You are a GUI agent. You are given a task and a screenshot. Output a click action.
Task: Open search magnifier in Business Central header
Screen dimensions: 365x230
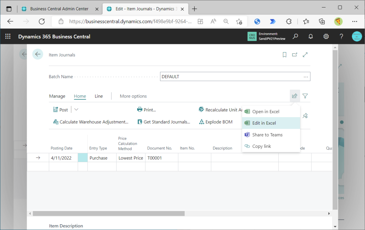(295, 36)
